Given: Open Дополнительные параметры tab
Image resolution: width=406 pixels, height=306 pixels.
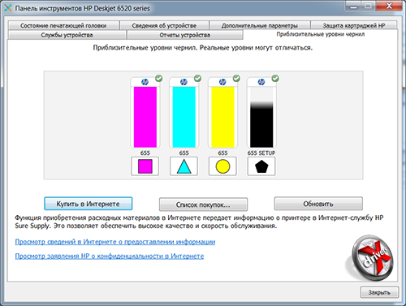Looking at the screenshot, I should (260, 25).
